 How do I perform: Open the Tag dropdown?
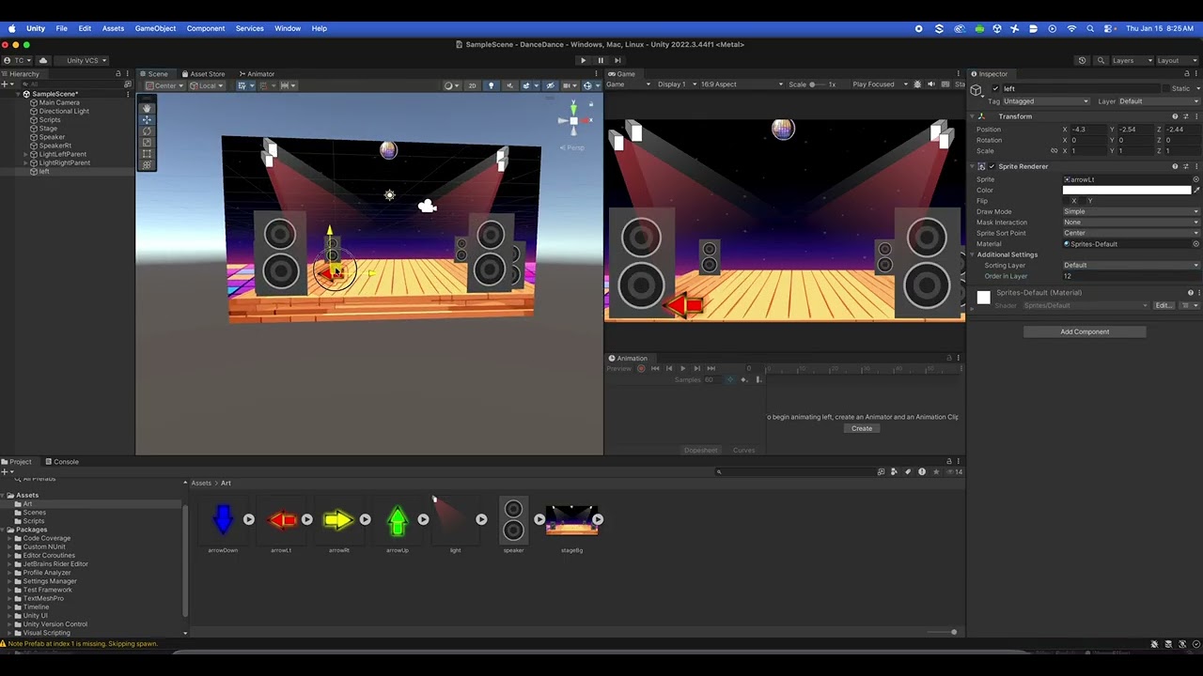click(x=1046, y=101)
